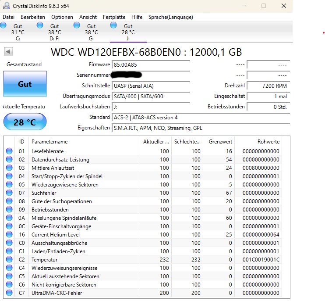Viewport: 325px width, 301px height.
Task: Select the D: F: drive status icon
Action: pos(40,25)
